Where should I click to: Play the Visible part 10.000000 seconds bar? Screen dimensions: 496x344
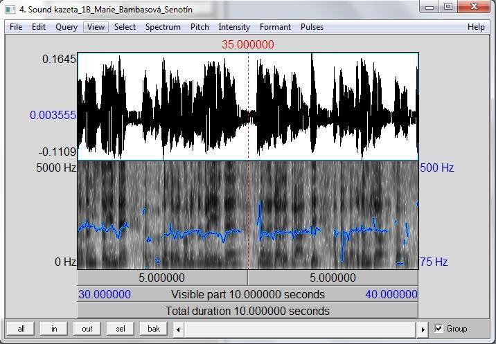[x=248, y=294]
